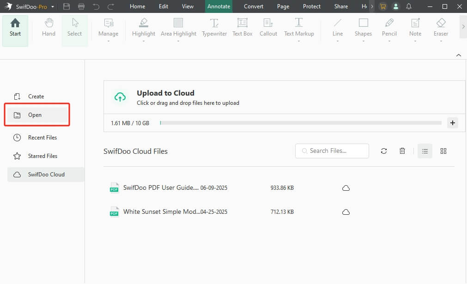
Task: Pick the Pencil tool
Action: tap(389, 27)
